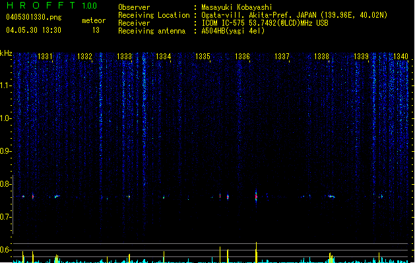Click the 1.1 kHz axis tick label
The height and width of the screenshot is (263, 415).
coord(5,85)
